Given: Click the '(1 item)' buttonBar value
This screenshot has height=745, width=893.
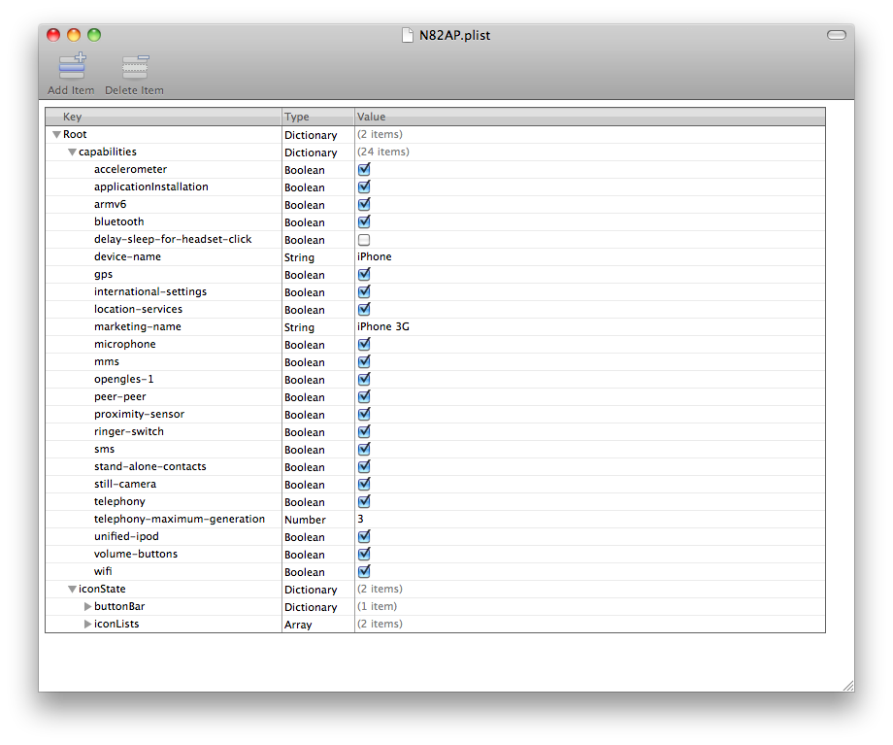Looking at the screenshot, I should pos(377,606).
